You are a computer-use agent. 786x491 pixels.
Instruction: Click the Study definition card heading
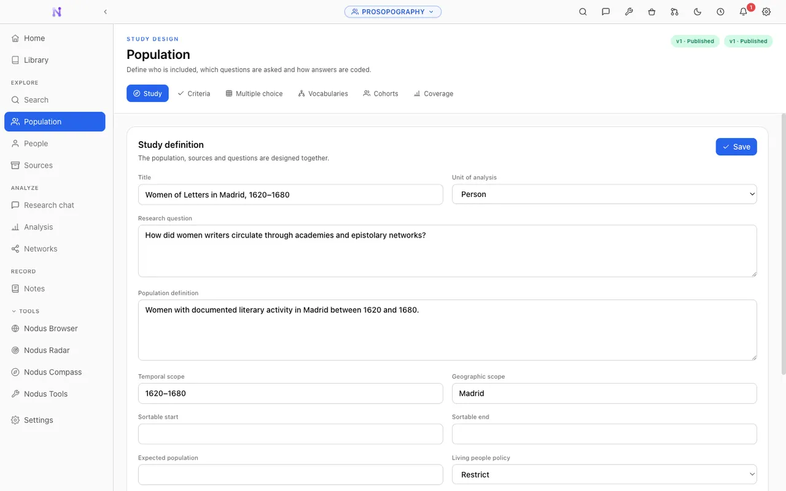pos(171,145)
